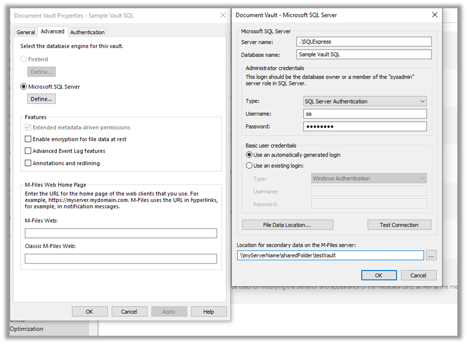Open the administrator Type authentication dropdown
Screen dimensions: 467x344
[365, 102]
